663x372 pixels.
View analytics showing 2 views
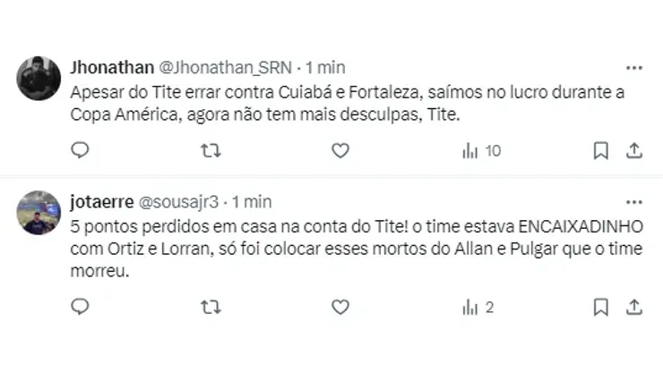click(x=478, y=307)
